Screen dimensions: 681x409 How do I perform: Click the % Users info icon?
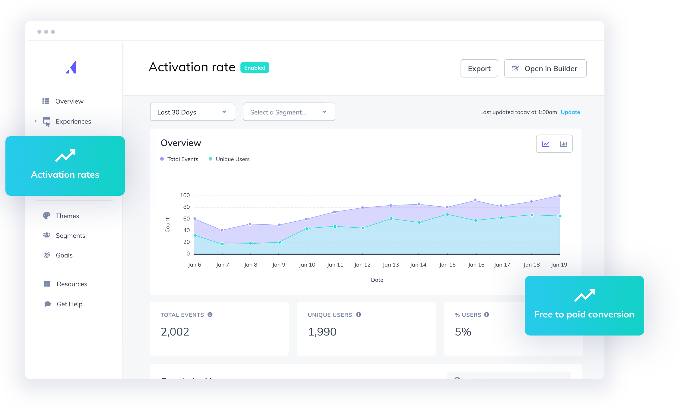pos(487,314)
